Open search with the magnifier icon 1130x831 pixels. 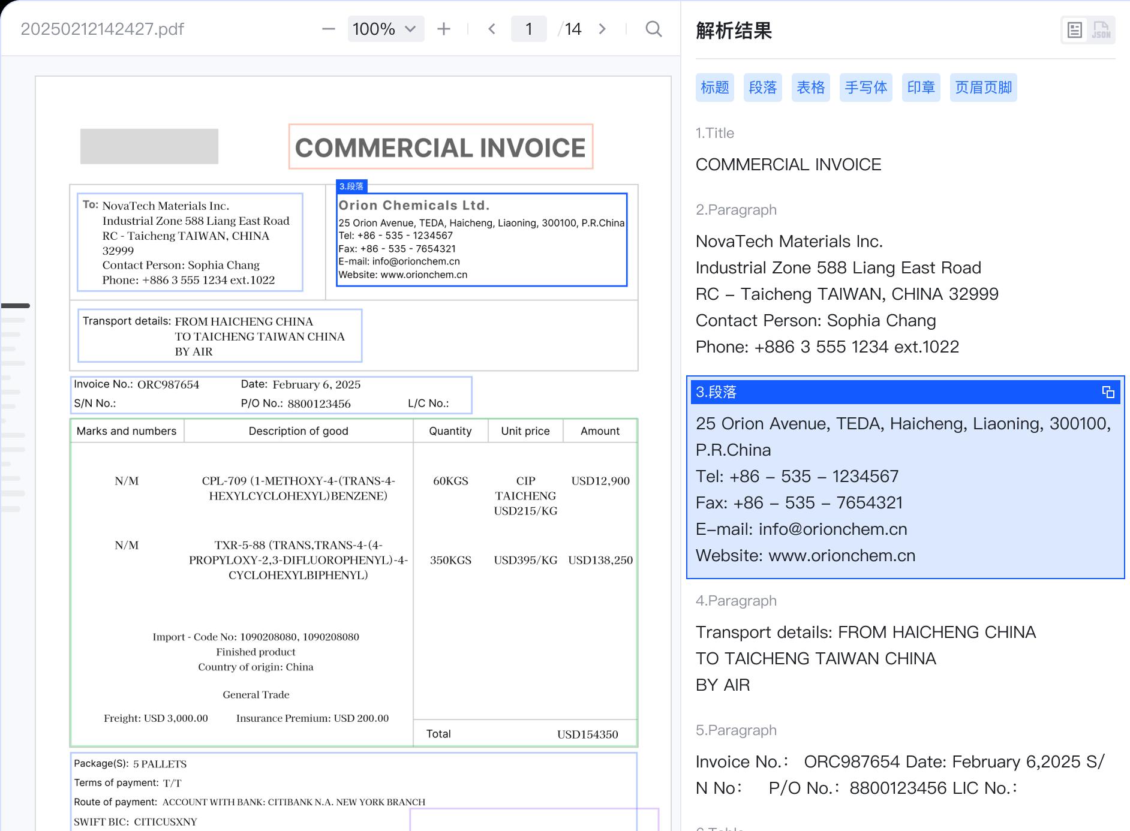[x=653, y=29]
